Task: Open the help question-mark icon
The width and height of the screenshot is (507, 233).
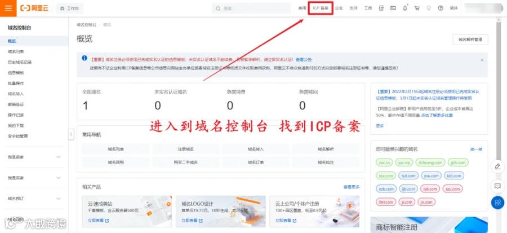Action: click(441, 8)
